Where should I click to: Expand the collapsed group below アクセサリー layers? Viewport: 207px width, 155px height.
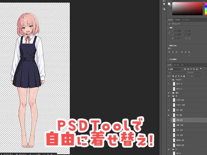coord(172,93)
